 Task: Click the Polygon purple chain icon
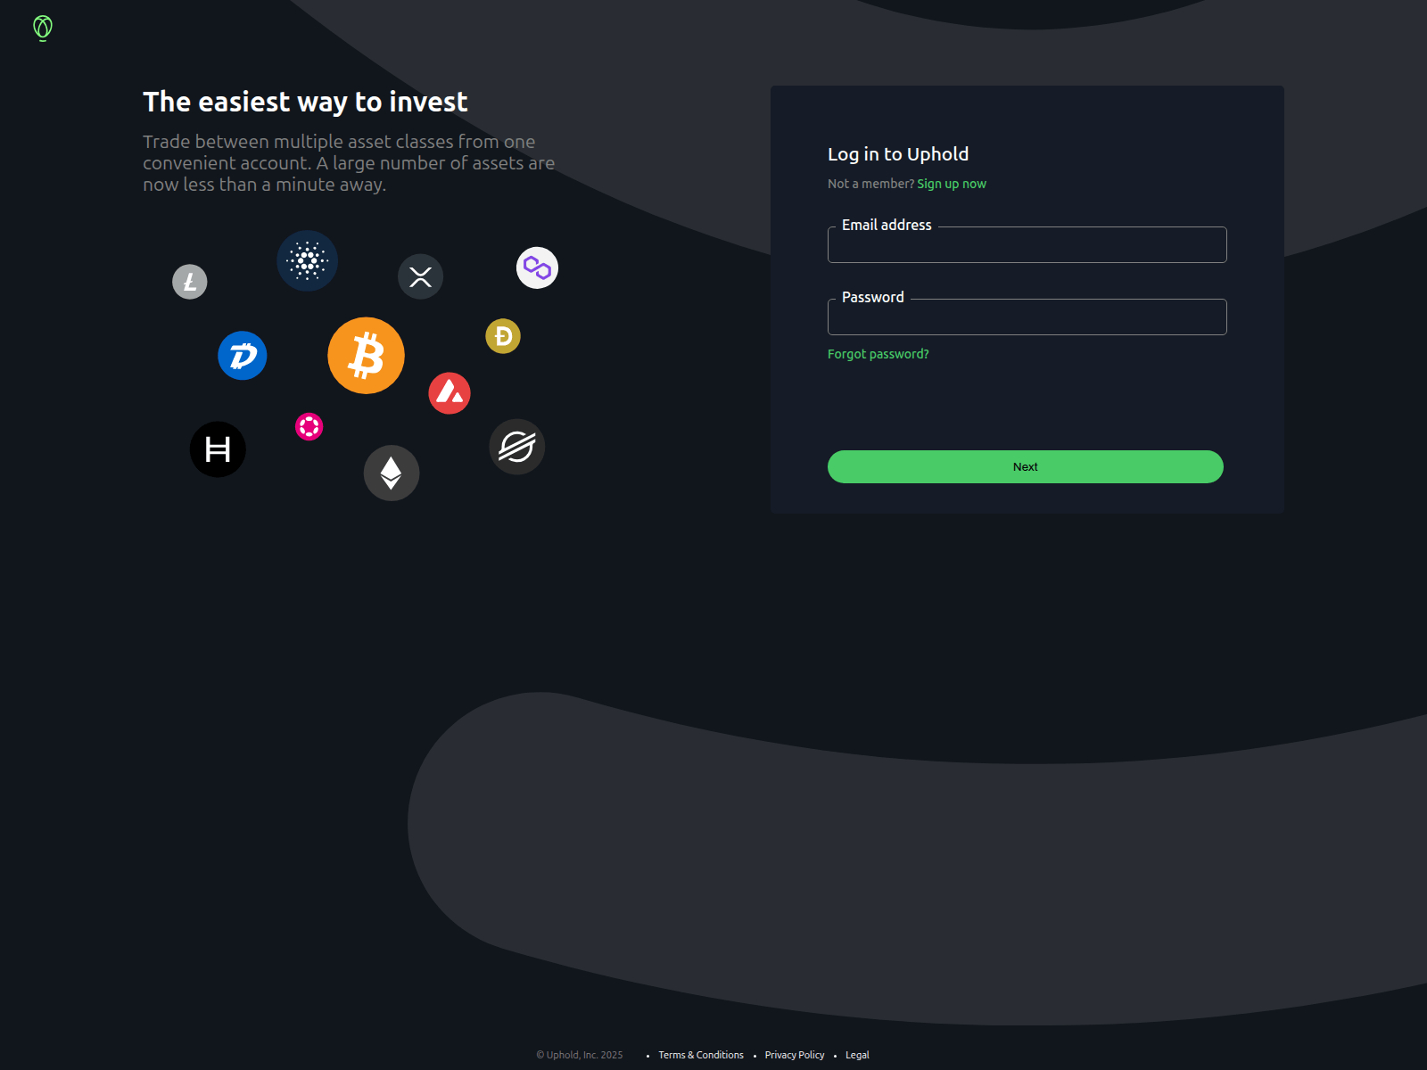click(x=537, y=267)
